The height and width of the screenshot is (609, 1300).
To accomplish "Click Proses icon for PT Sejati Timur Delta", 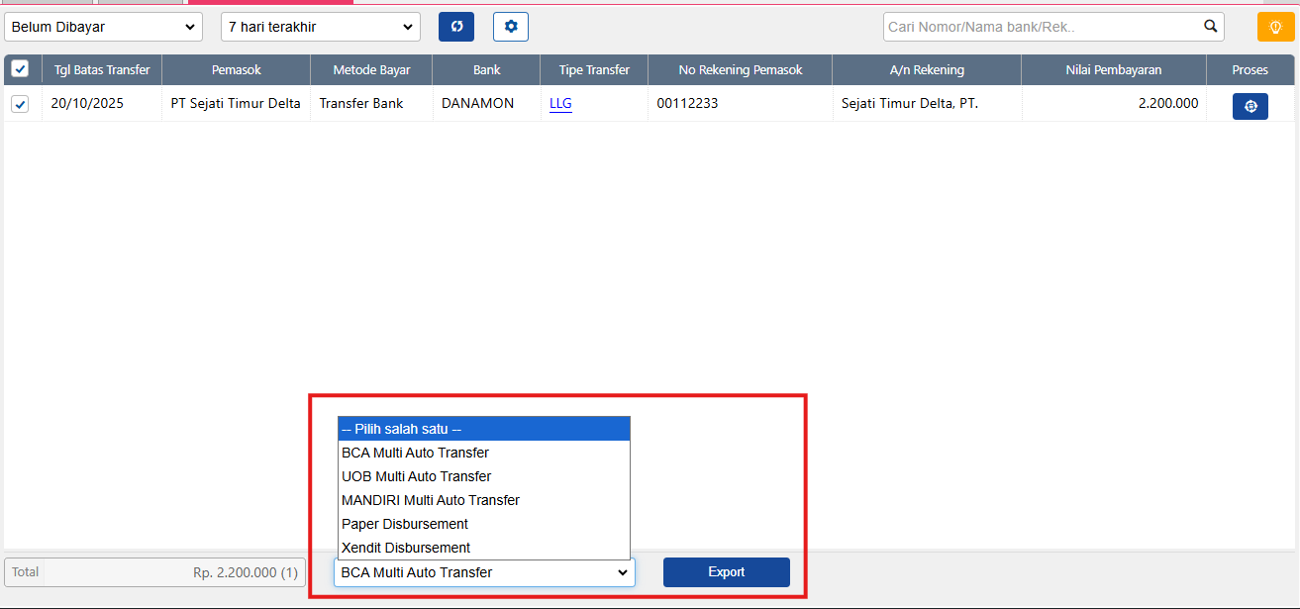I will pyautogui.click(x=1250, y=106).
